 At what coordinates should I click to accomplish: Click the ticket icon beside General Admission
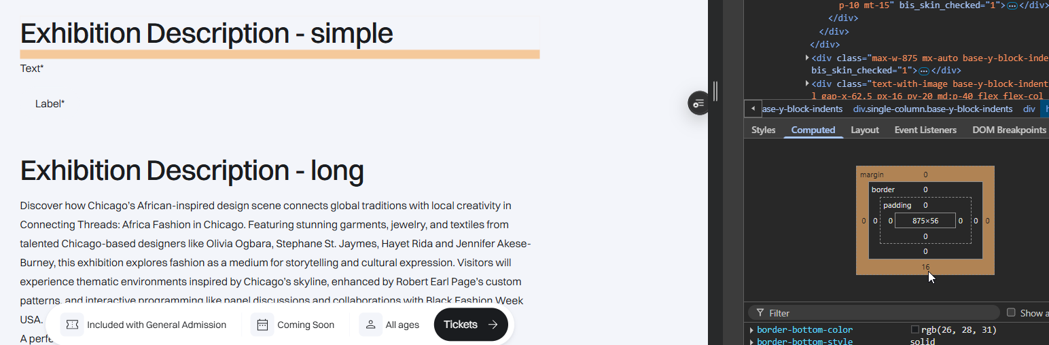click(x=72, y=325)
